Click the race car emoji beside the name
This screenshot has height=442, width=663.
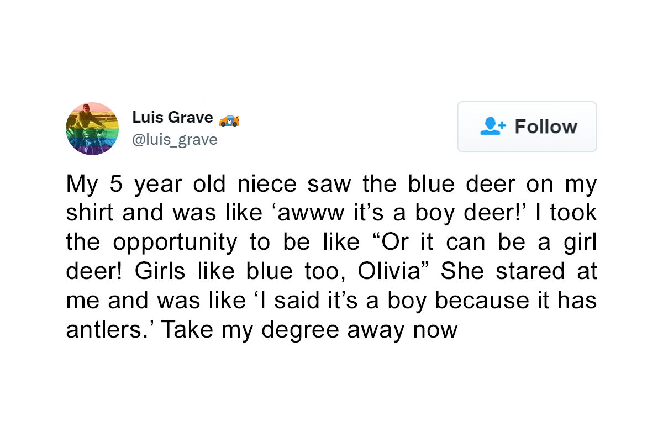pyautogui.click(x=229, y=120)
